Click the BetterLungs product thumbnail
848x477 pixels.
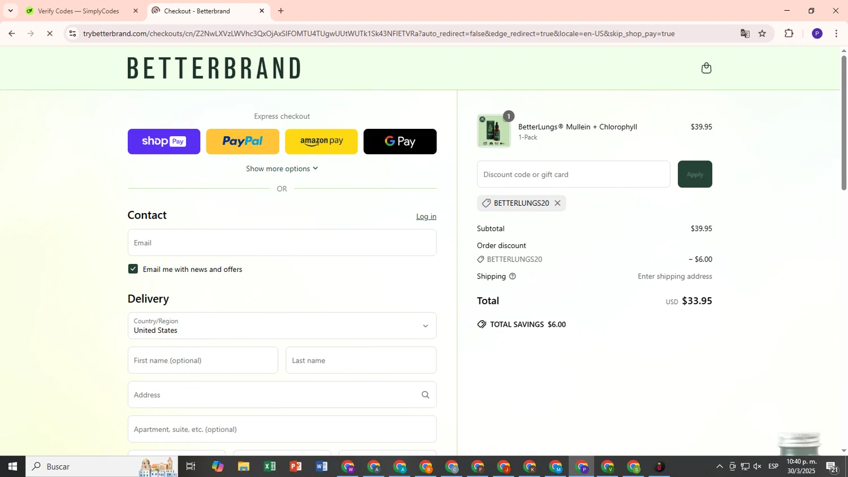pyautogui.click(x=494, y=131)
